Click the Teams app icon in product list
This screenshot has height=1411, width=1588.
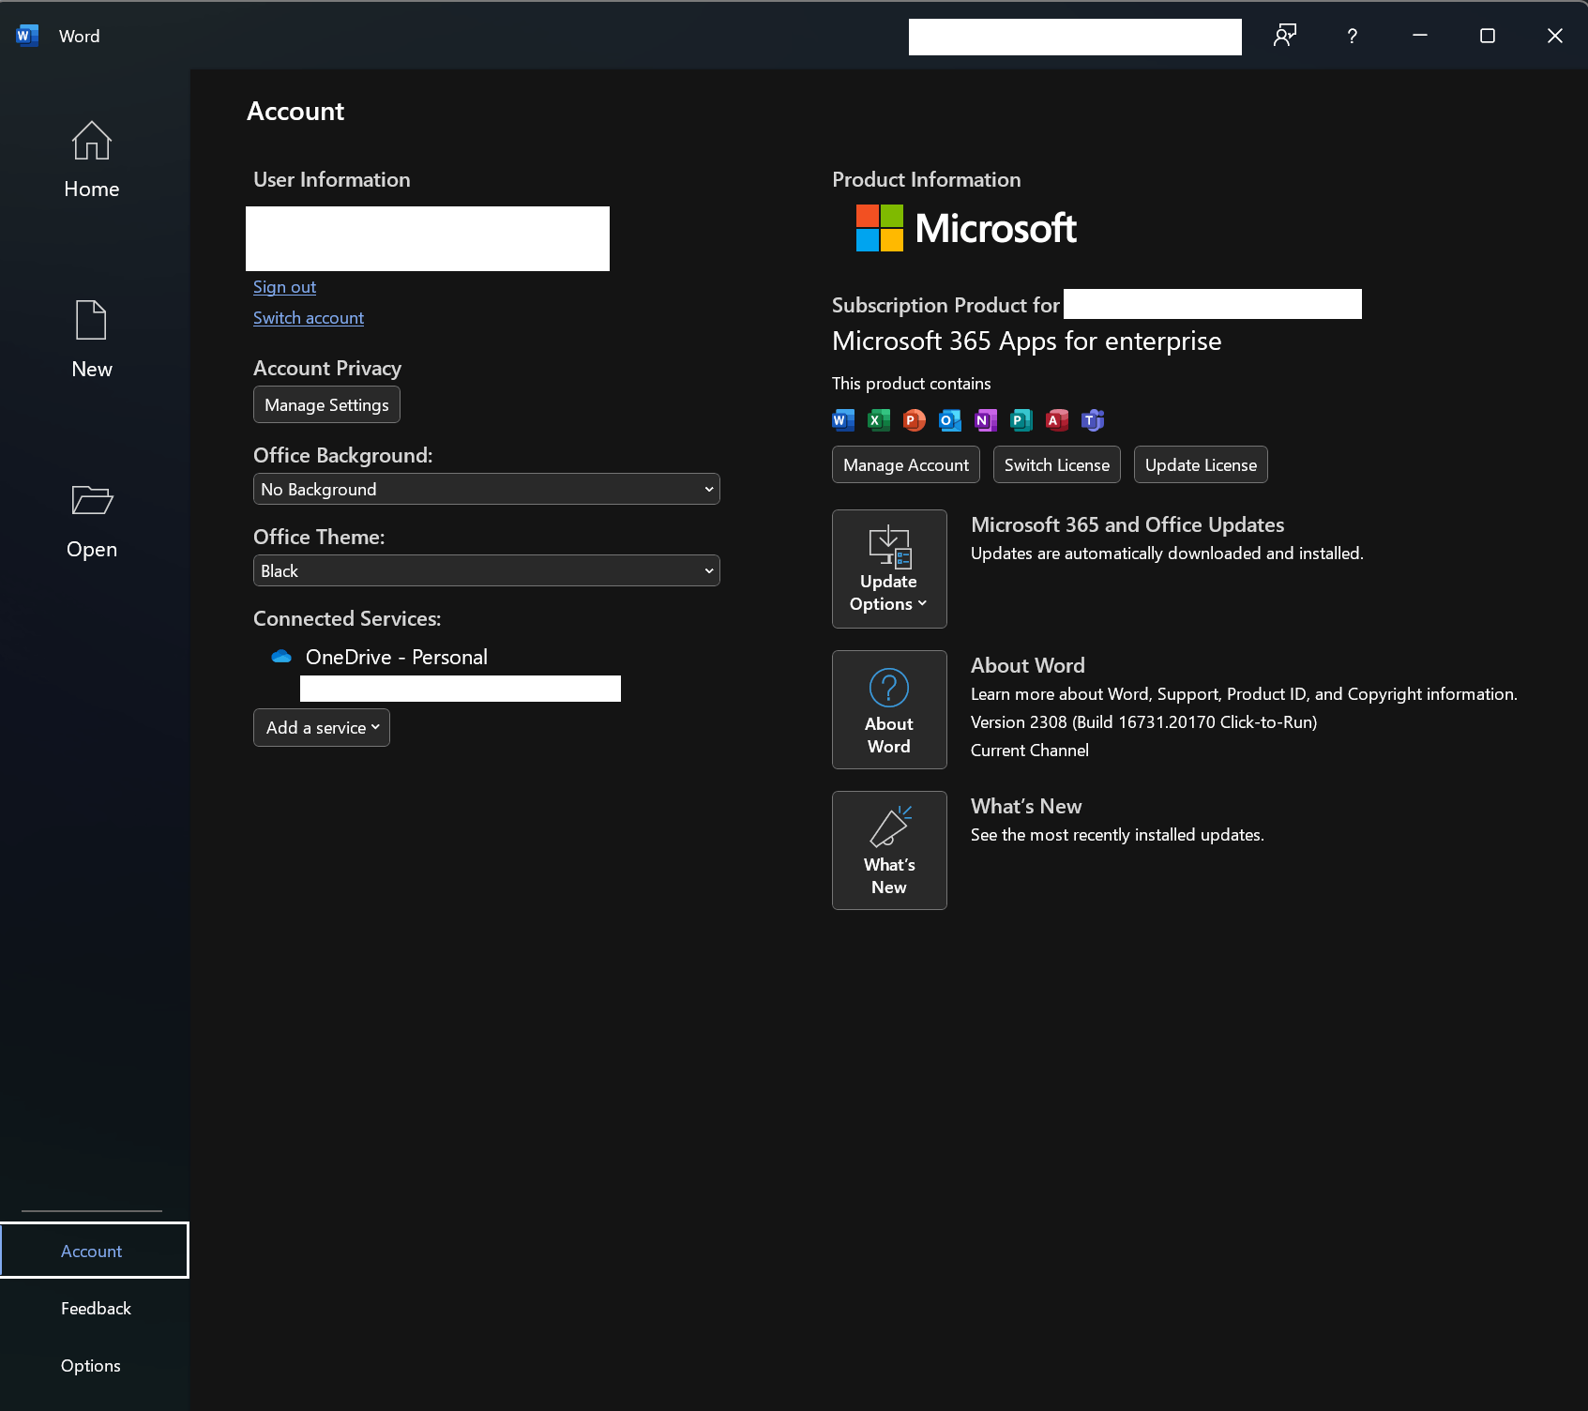[1093, 420]
